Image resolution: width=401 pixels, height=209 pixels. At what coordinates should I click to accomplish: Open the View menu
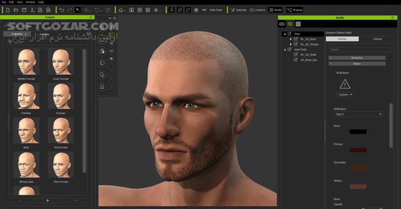19,2
